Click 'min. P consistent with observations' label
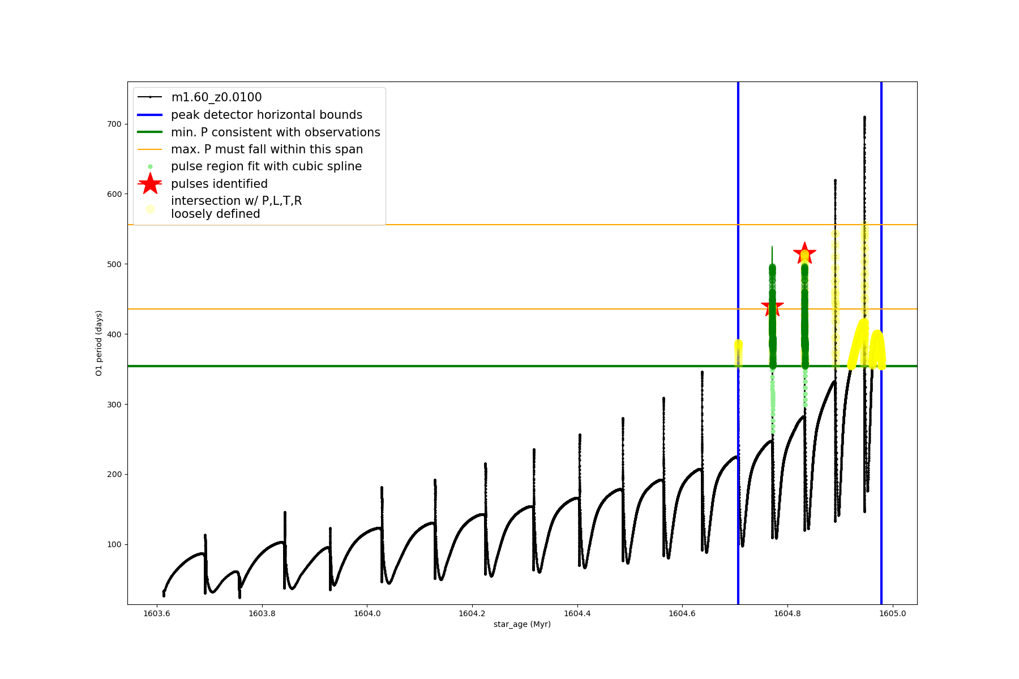Image resolution: width=1019 pixels, height=679 pixels. [x=276, y=132]
